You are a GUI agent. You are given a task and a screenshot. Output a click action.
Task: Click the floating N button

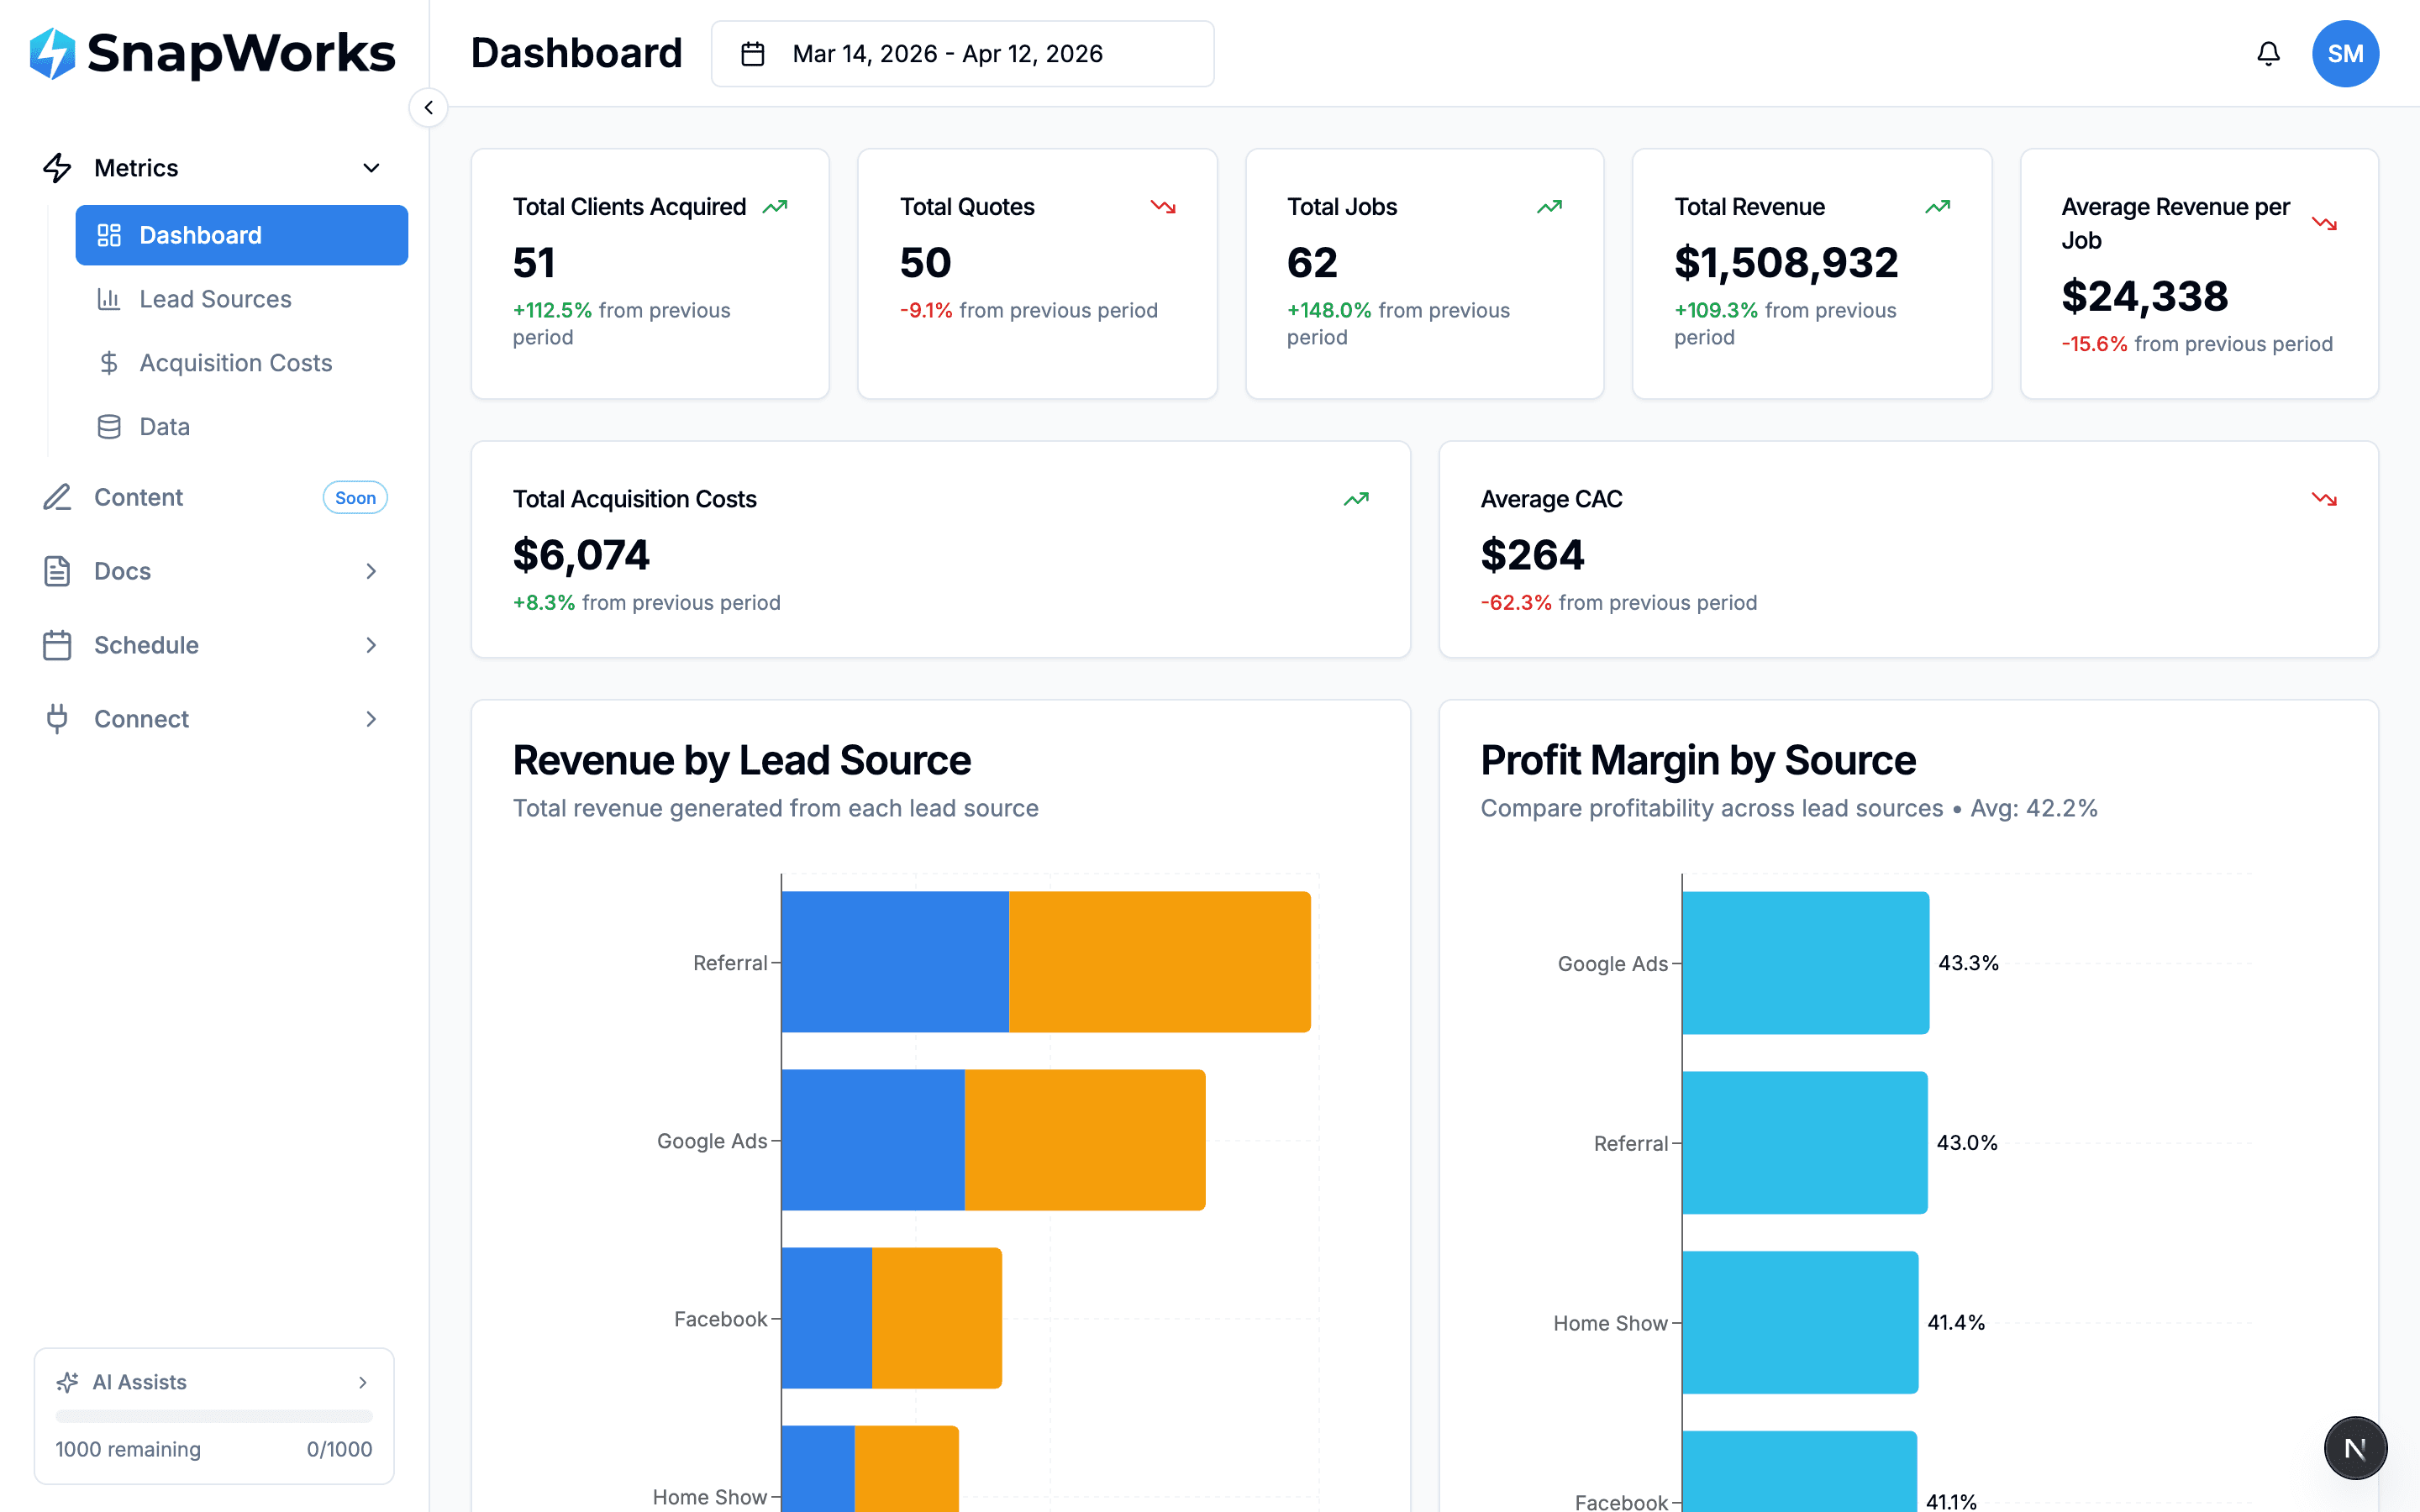pyautogui.click(x=2355, y=1447)
